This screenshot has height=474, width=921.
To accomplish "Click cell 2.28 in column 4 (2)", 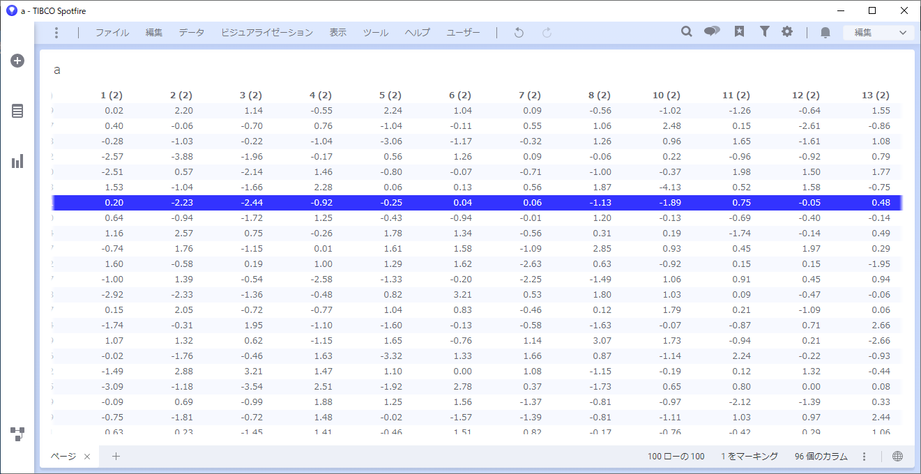I will pyautogui.click(x=323, y=188).
